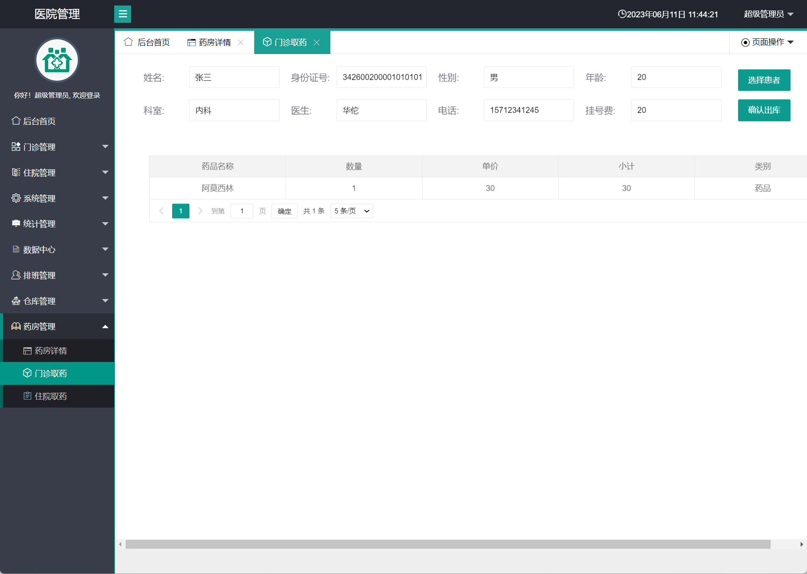Expand 统计管理 menu arrow
This screenshot has height=574, width=807.
coord(105,224)
